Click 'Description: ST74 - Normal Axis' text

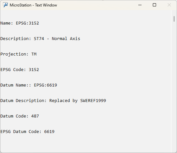[x=40, y=39]
